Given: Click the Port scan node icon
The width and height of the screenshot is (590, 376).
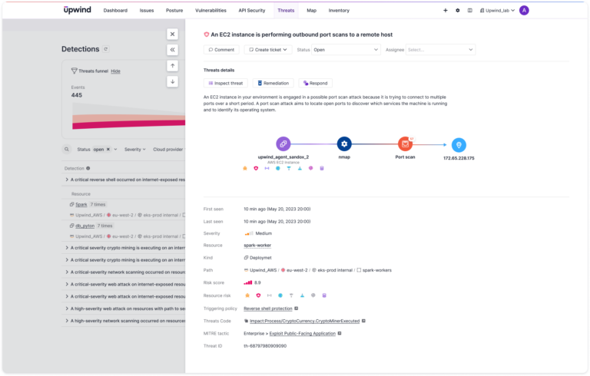Looking at the screenshot, I should click(405, 143).
